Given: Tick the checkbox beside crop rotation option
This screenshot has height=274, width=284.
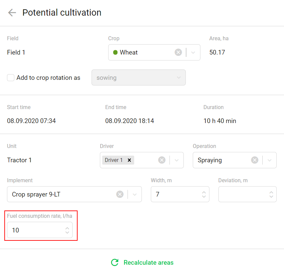Looking at the screenshot, I should (10, 77).
